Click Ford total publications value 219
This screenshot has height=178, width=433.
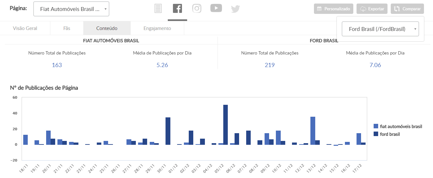[x=269, y=65]
